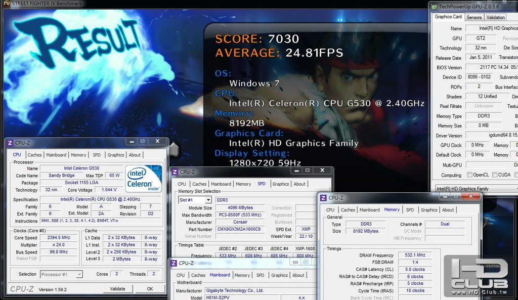The image size is (518, 300).
Task: Enable the OpenCL checkbox in GPU-Z
Action: [x=469, y=175]
